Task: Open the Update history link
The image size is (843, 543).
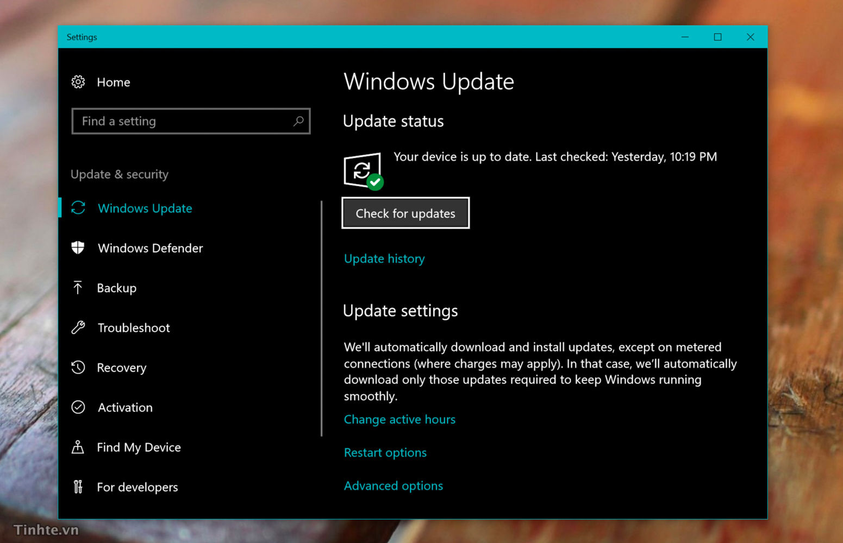Action: [384, 258]
